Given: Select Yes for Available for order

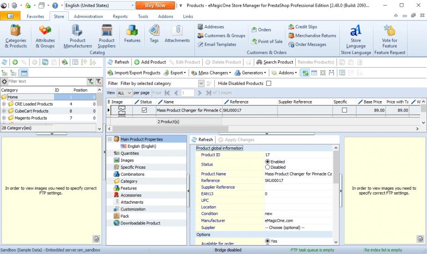Looking at the screenshot, I should click(x=268, y=241).
